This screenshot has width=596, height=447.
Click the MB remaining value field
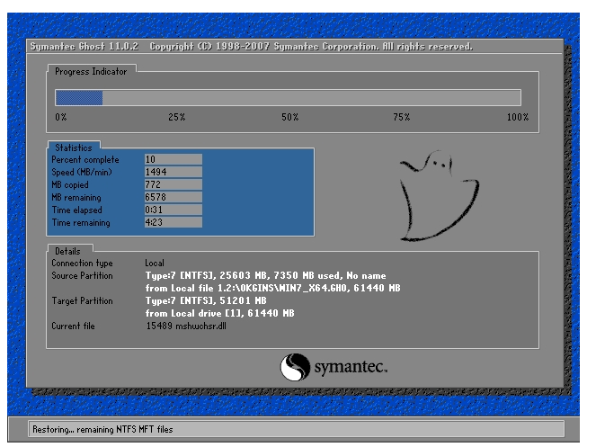pos(173,197)
